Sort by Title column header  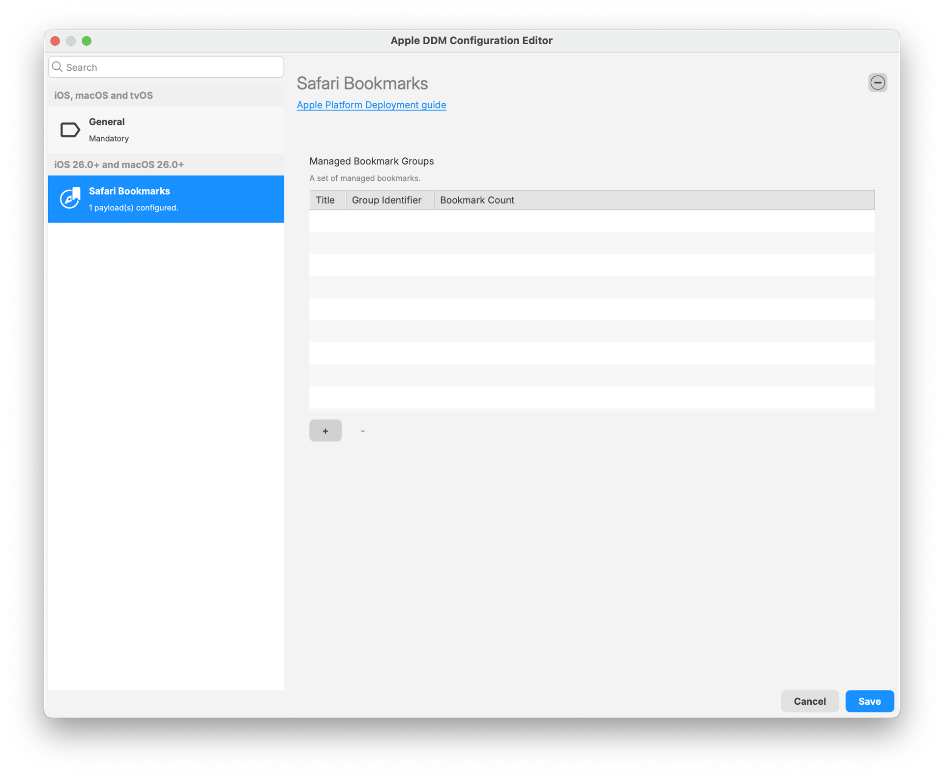(325, 200)
